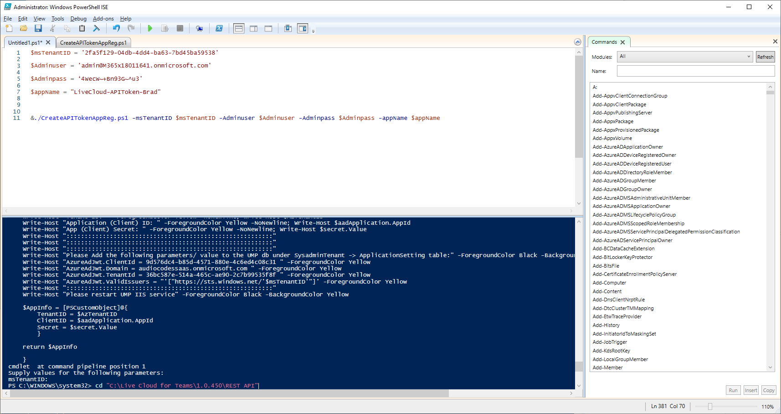Run the script with the green play icon
Viewport: 781px width, 414px height.
pos(150,28)
